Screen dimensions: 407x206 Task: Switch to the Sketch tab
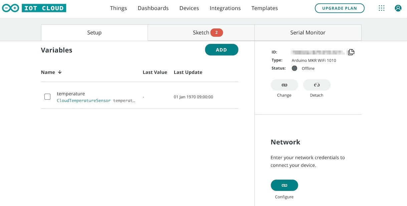point(201,32)
